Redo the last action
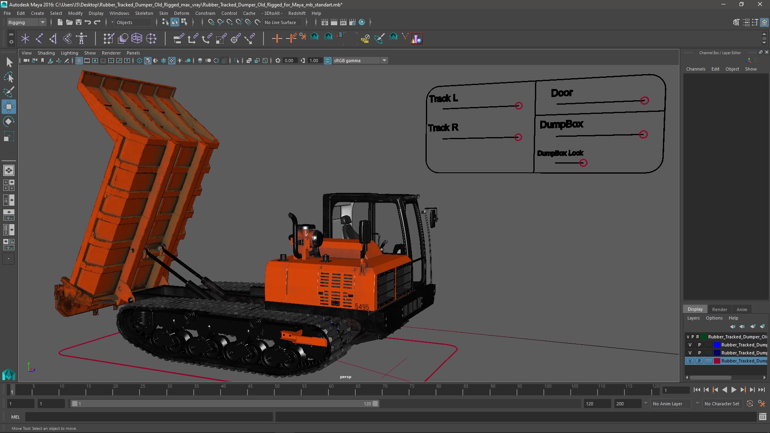 tap(97, 22)
